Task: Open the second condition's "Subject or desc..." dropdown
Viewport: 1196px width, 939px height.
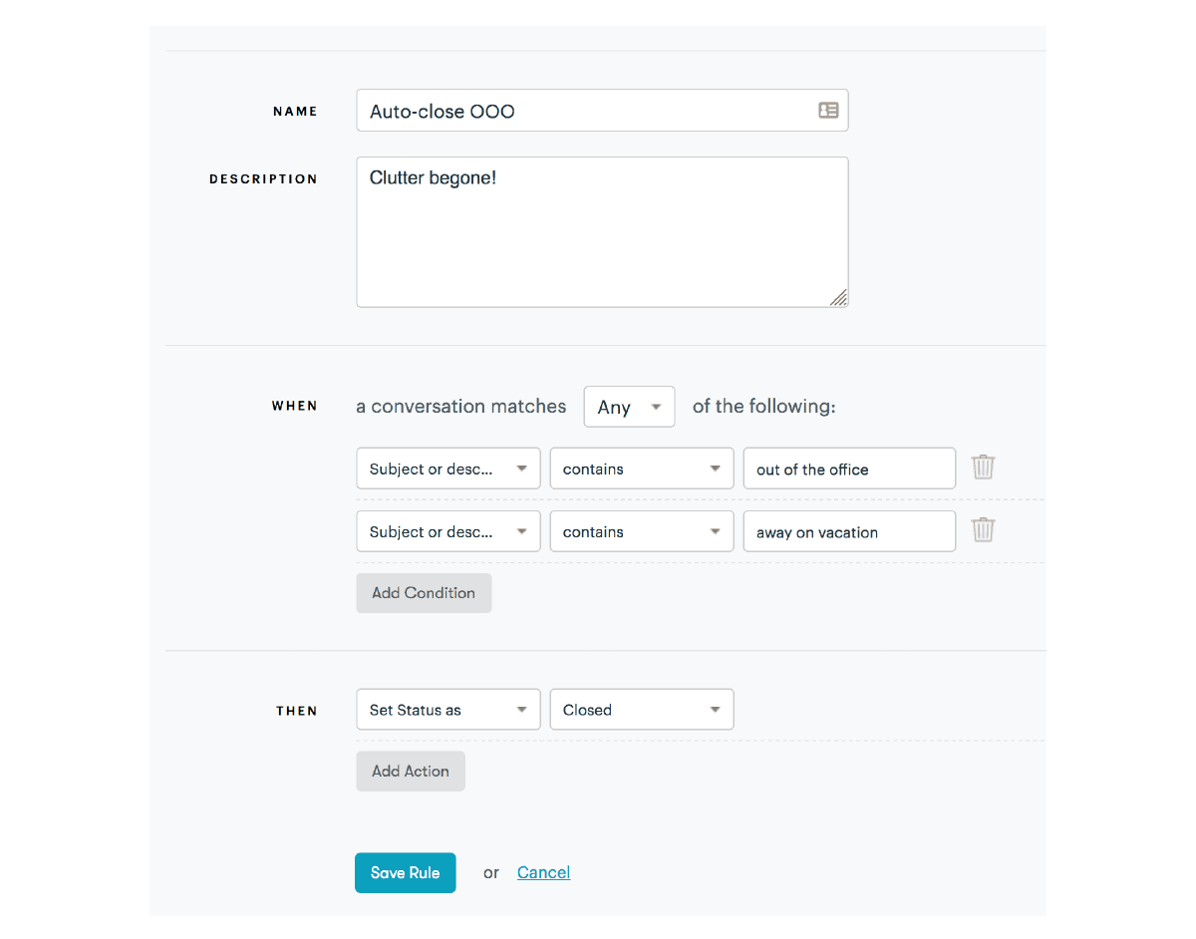Action: [x=448, y=530]
